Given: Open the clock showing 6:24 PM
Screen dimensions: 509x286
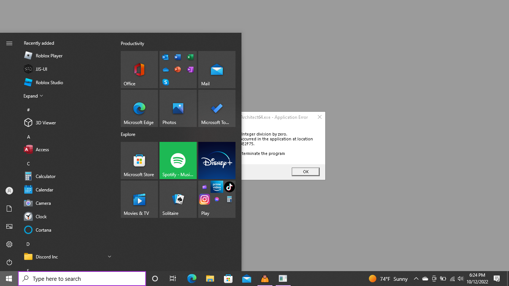Looking at the screenshot, I should pos(477,279).
